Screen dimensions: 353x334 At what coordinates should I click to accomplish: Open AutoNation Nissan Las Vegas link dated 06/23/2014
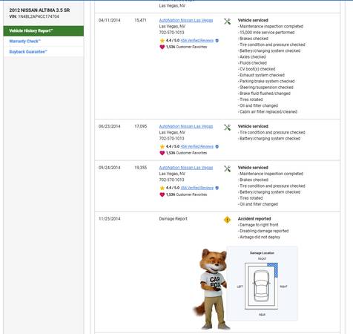click(x=186, y=126)
